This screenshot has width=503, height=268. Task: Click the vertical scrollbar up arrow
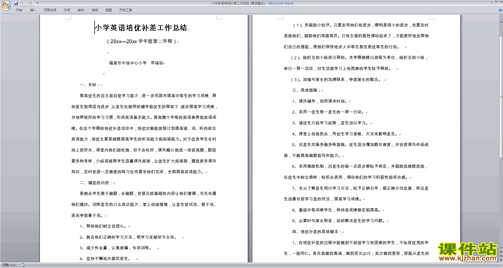pos(501,22)
